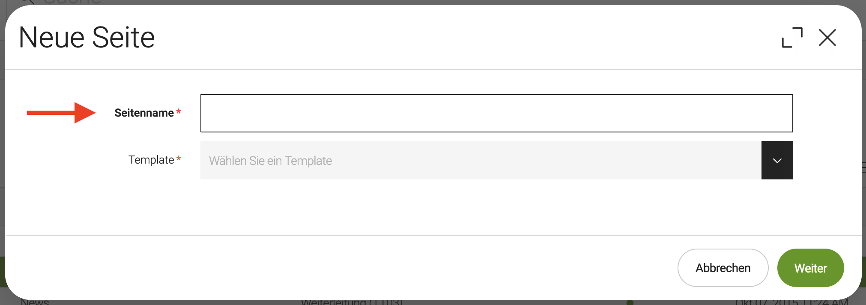Viewport: 866px width, 305px height.
Task: Click the background search field at top
Action: coord(73,2)
